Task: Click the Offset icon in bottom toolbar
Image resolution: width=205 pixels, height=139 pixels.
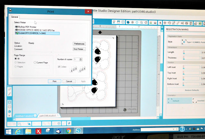Action: click(x=59, y=123)
